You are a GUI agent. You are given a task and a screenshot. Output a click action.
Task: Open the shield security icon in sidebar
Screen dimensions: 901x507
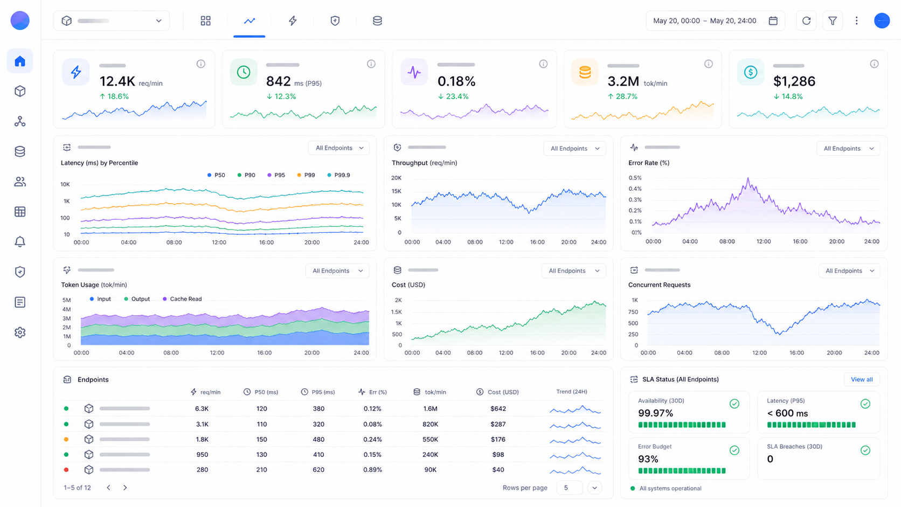tap(20, 272)
